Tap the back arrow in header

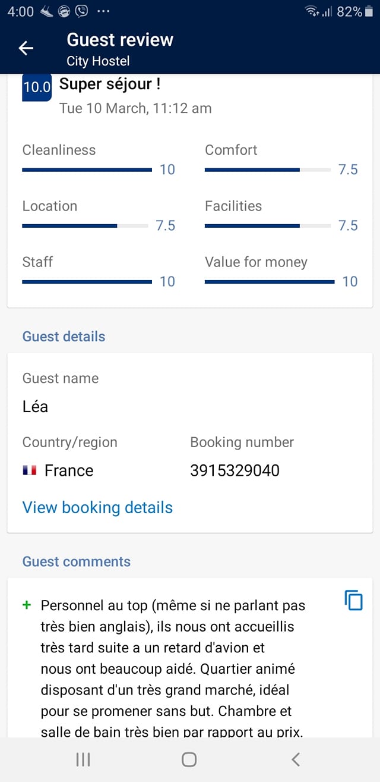[x=26, y=48]
